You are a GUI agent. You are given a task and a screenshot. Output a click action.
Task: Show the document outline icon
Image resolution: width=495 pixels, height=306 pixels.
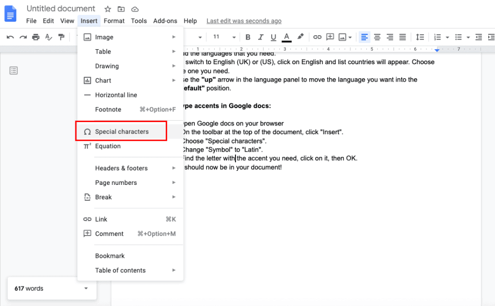[14, 70]
